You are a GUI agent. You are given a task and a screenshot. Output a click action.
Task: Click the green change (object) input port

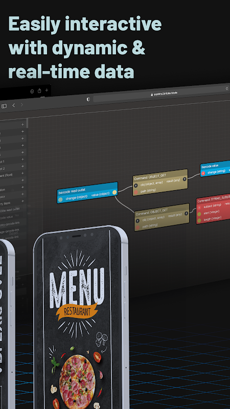(60, 200)
